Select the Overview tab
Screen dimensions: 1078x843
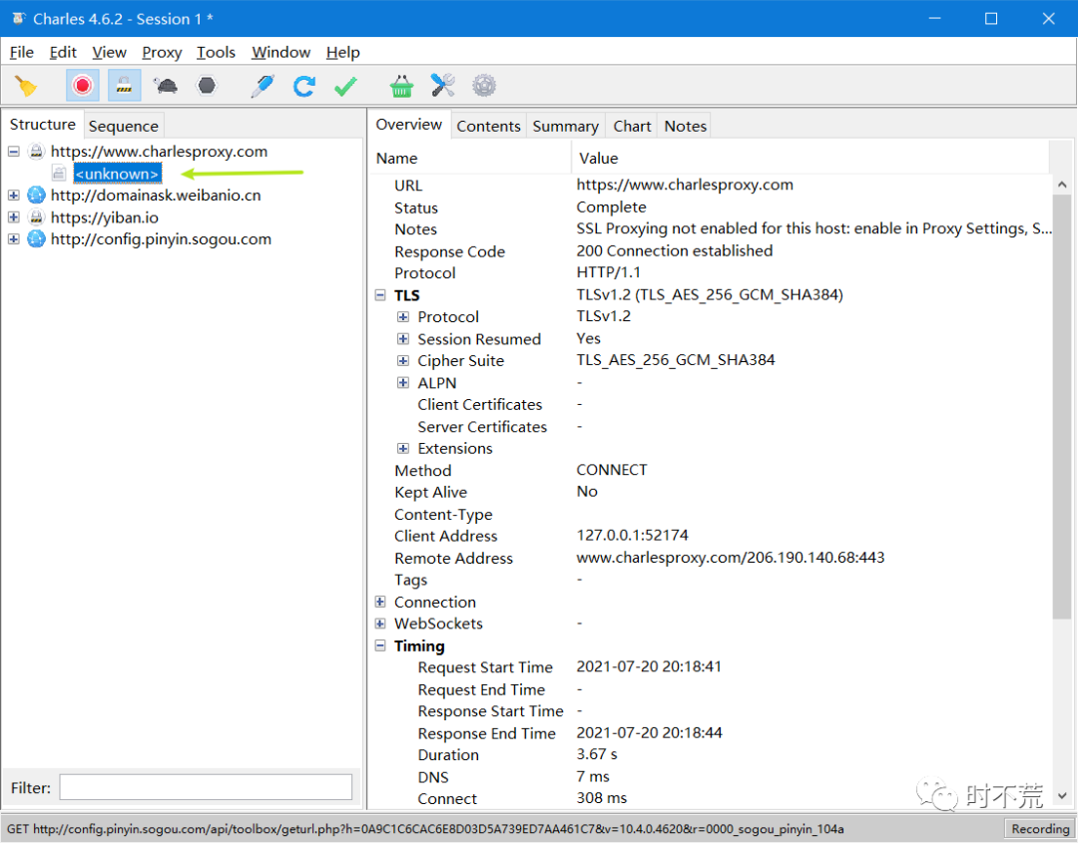[409, 125]
